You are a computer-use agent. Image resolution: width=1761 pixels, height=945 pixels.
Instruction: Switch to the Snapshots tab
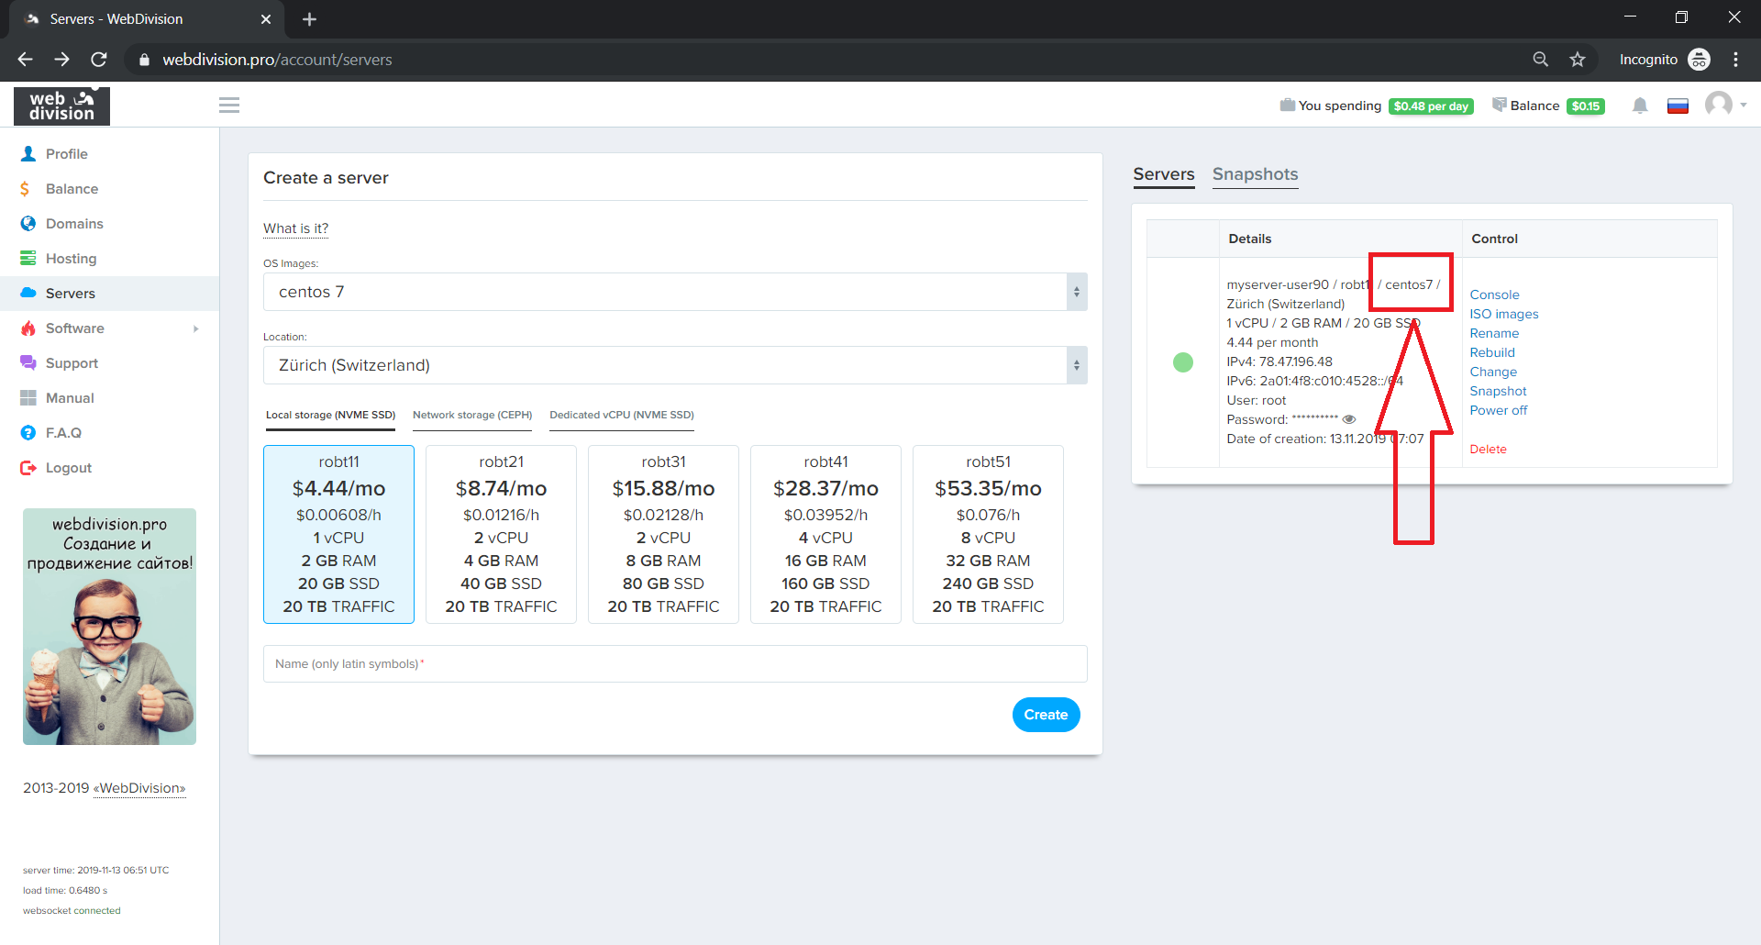1255,174
